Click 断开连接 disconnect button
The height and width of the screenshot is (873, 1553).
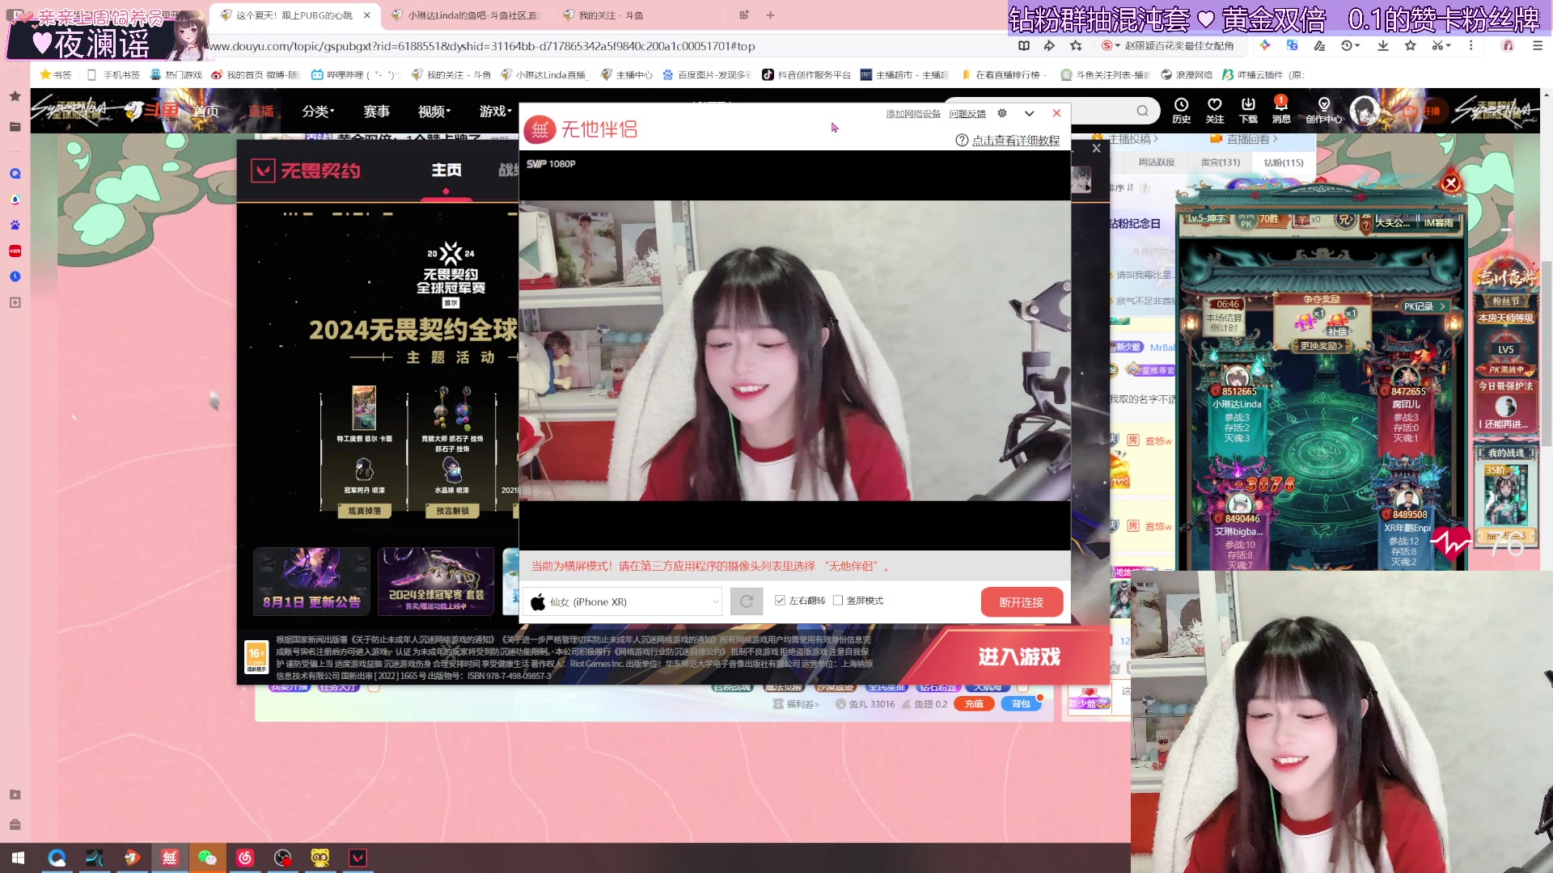pyautogui.click(x=1022, y=602)
